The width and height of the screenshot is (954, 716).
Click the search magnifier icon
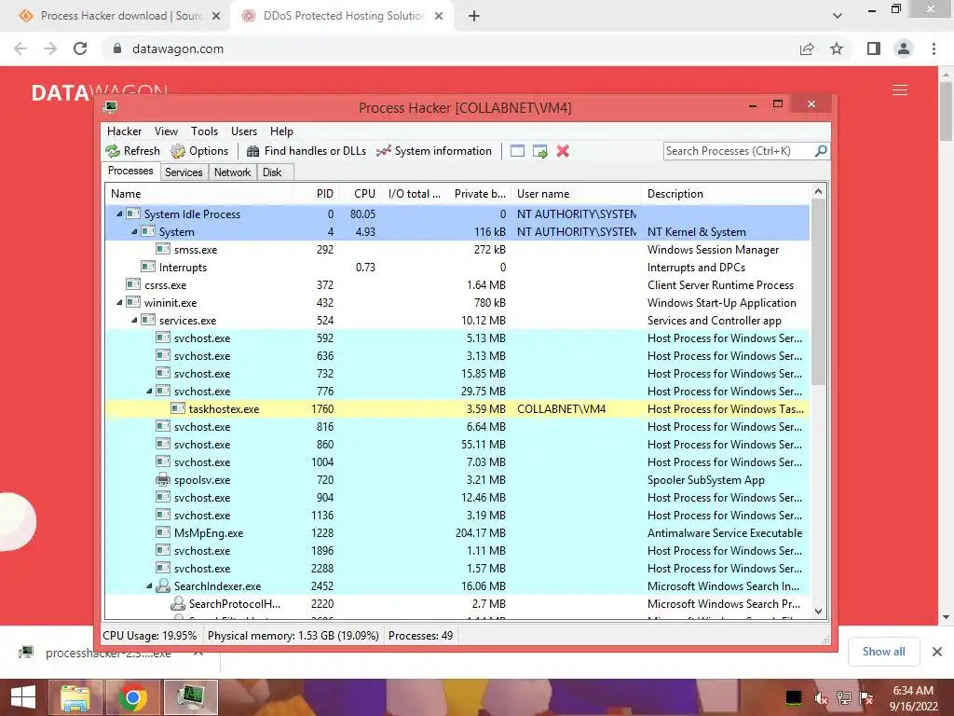point(821,150)
